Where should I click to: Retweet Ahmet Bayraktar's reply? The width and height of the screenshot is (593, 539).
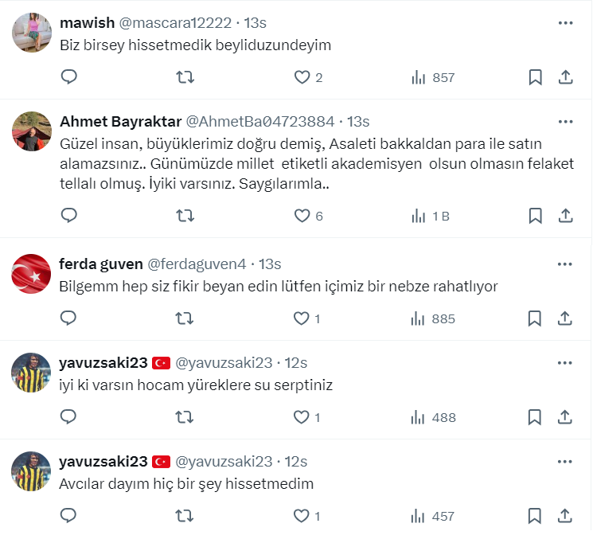pyautogui.click(x=184, y=216)
